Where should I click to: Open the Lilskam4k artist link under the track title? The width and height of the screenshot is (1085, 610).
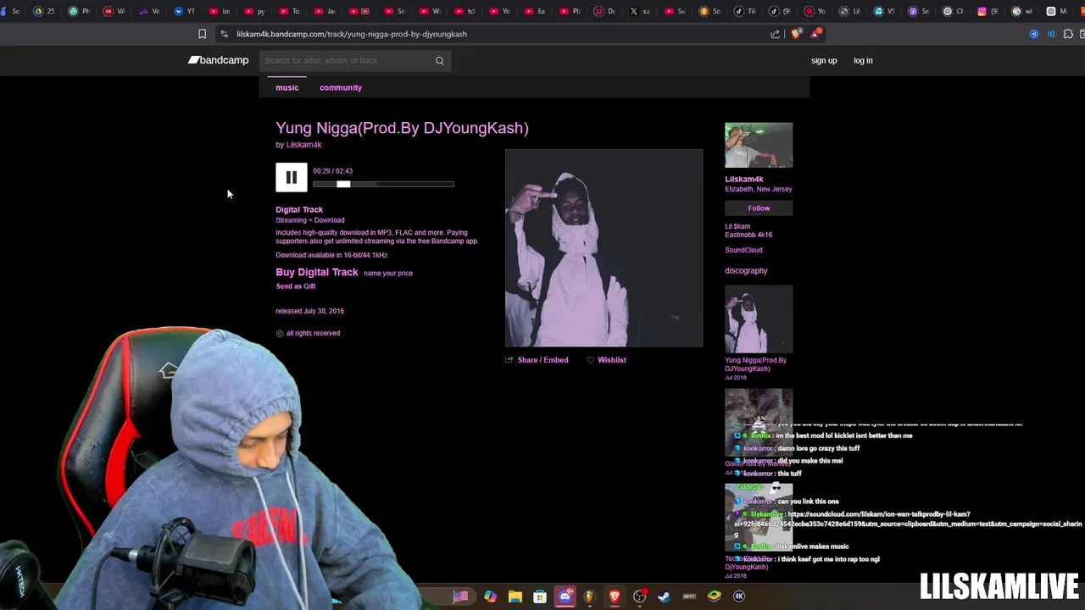[x=303, y=145]
